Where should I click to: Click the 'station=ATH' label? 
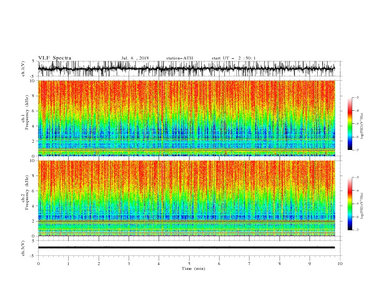(x=179, y=58)
